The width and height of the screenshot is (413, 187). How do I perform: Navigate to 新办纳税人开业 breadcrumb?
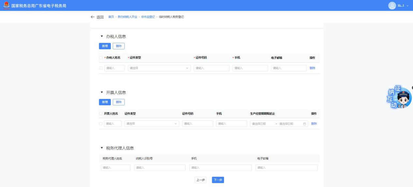pyautogui.click(x=127, y=17)
